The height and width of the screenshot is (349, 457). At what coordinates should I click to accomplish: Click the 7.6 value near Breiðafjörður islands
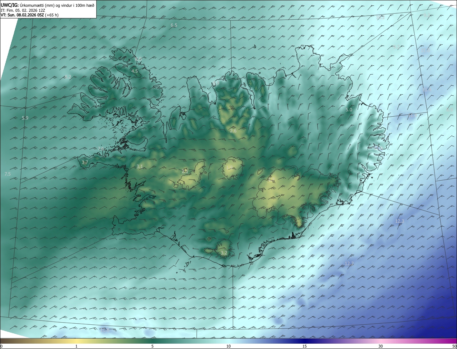click(101, 149)
